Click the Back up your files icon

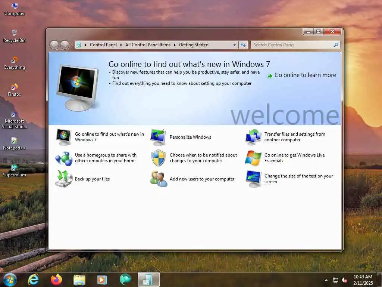[64, 179]
